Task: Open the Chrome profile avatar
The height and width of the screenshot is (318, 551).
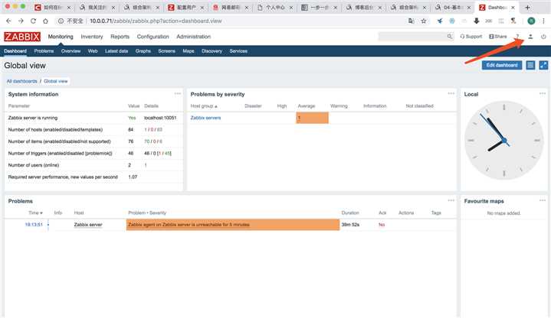Action: [x=531, y=21]
